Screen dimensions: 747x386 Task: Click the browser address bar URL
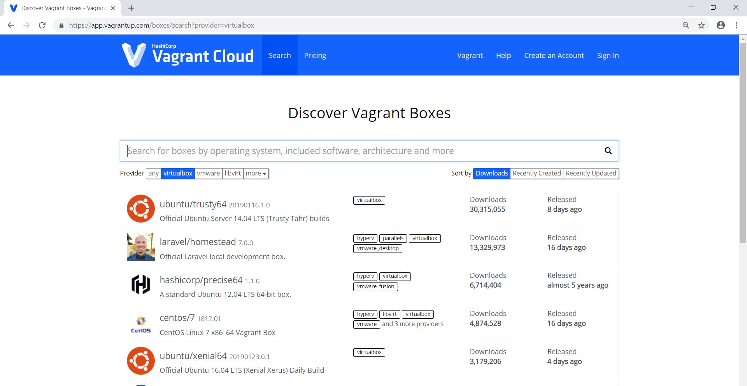(x=161, y=25)
